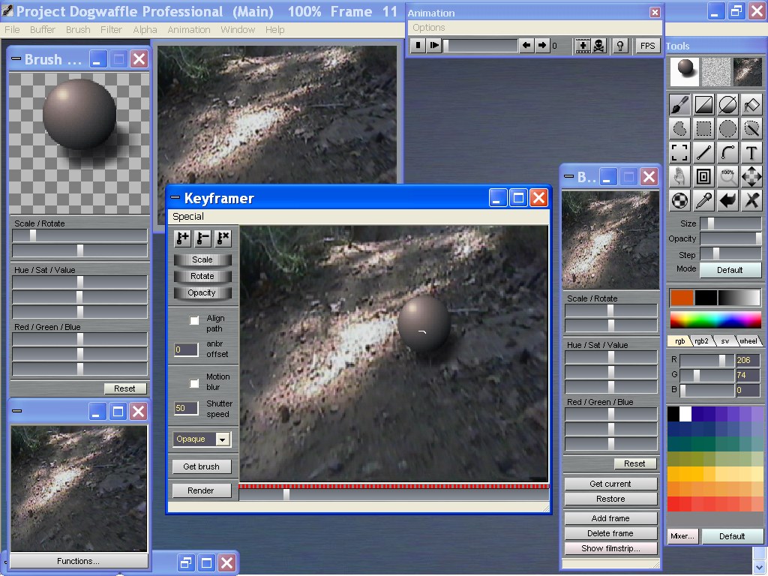Toggle the Motion blur checkbox
The width and height of the screenshot is (768, 576).
[x=194, y=383]
